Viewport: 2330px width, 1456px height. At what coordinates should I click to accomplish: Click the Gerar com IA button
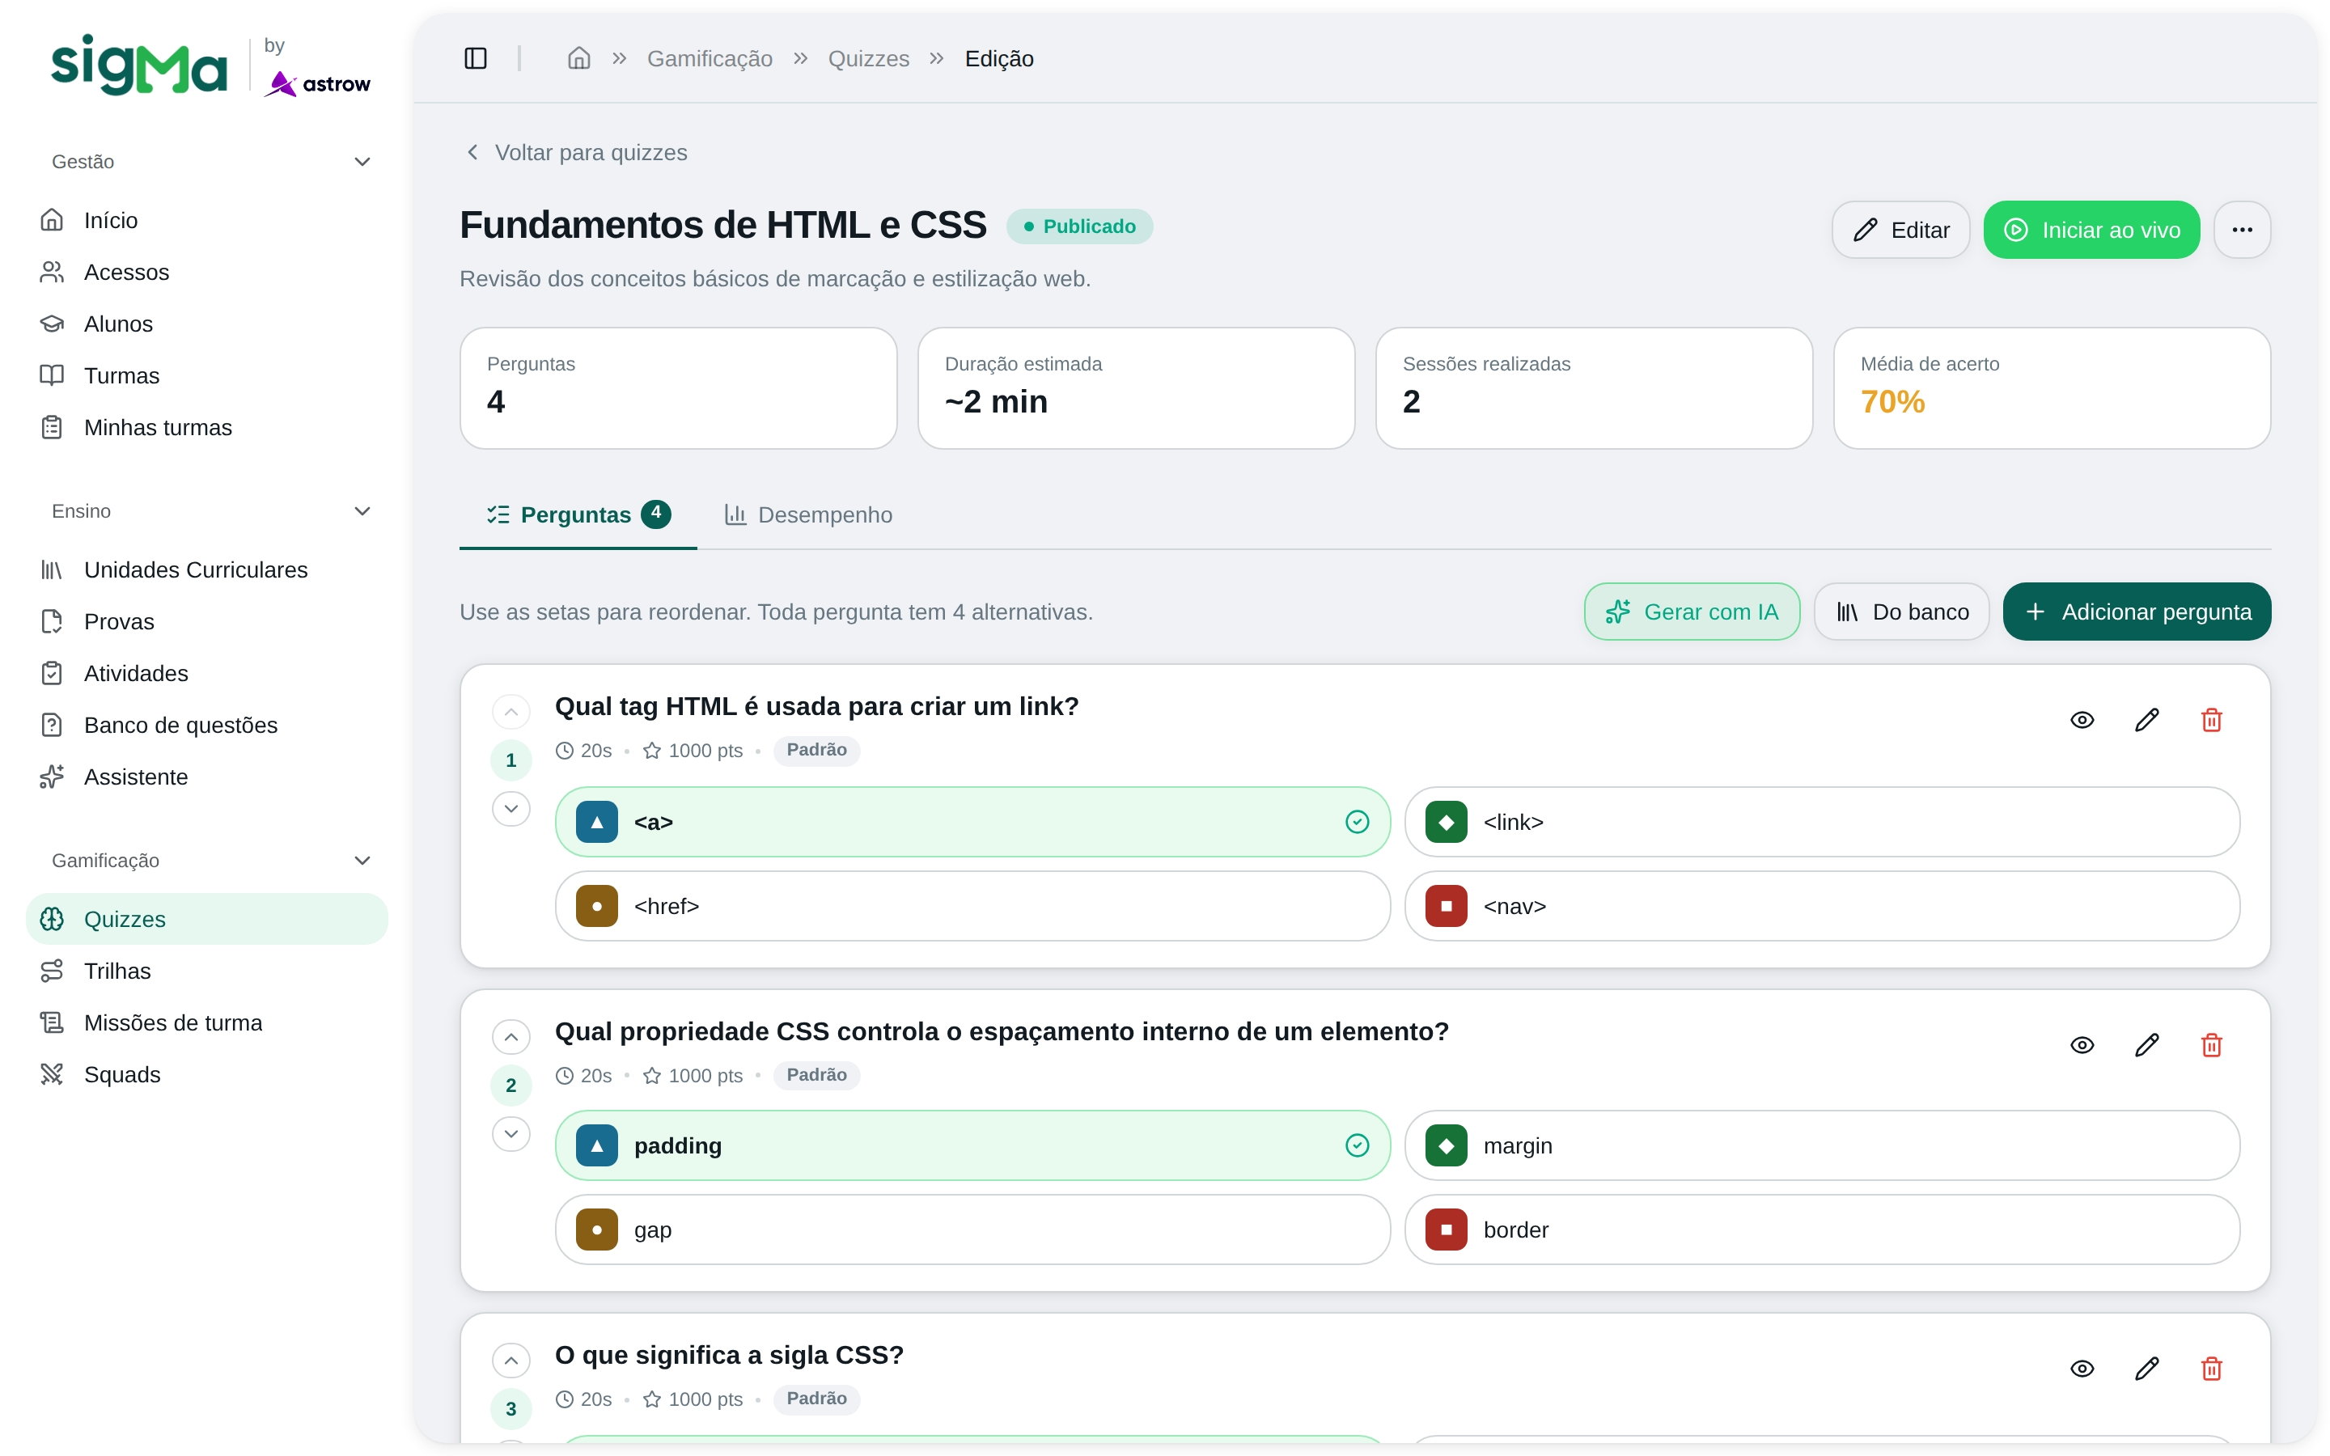tap(1692, 612)
